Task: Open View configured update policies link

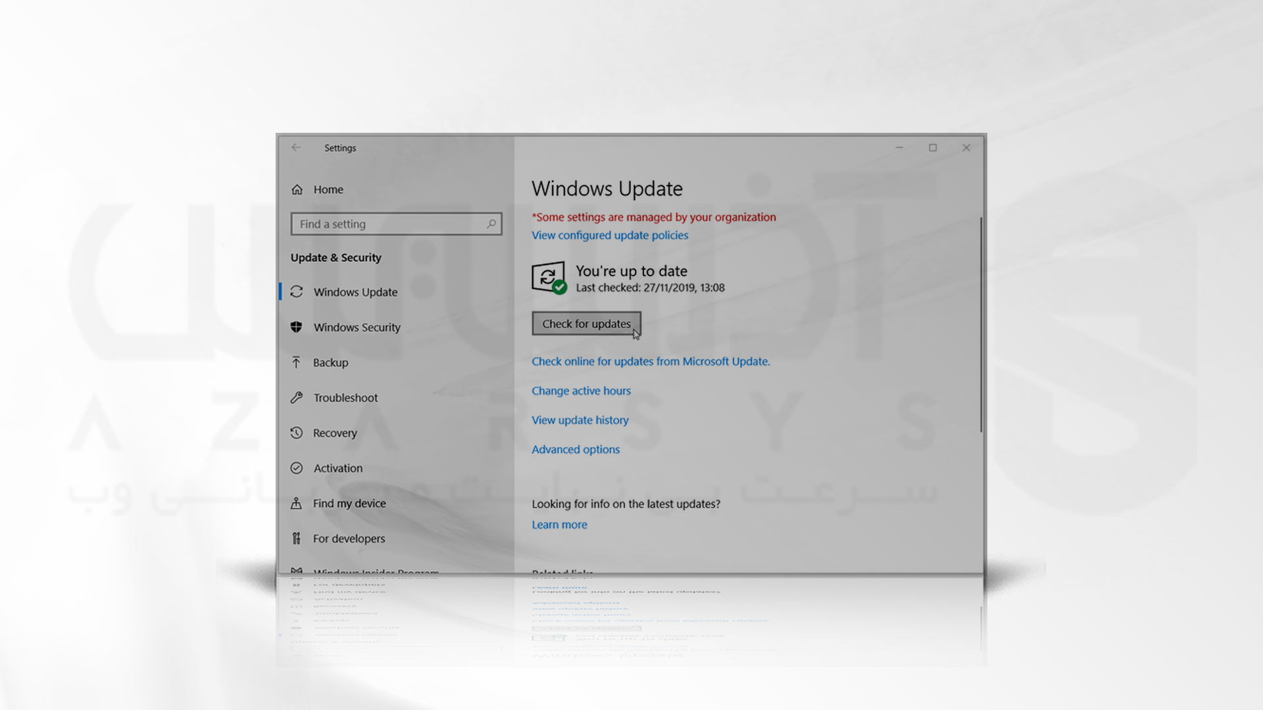Action: (610, 235)
